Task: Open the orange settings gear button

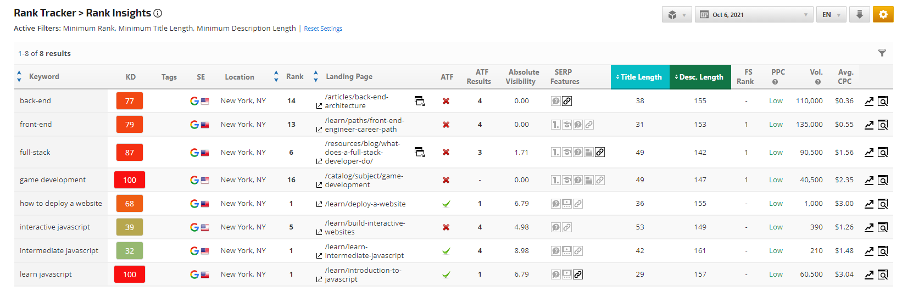Action: point(883,15)
